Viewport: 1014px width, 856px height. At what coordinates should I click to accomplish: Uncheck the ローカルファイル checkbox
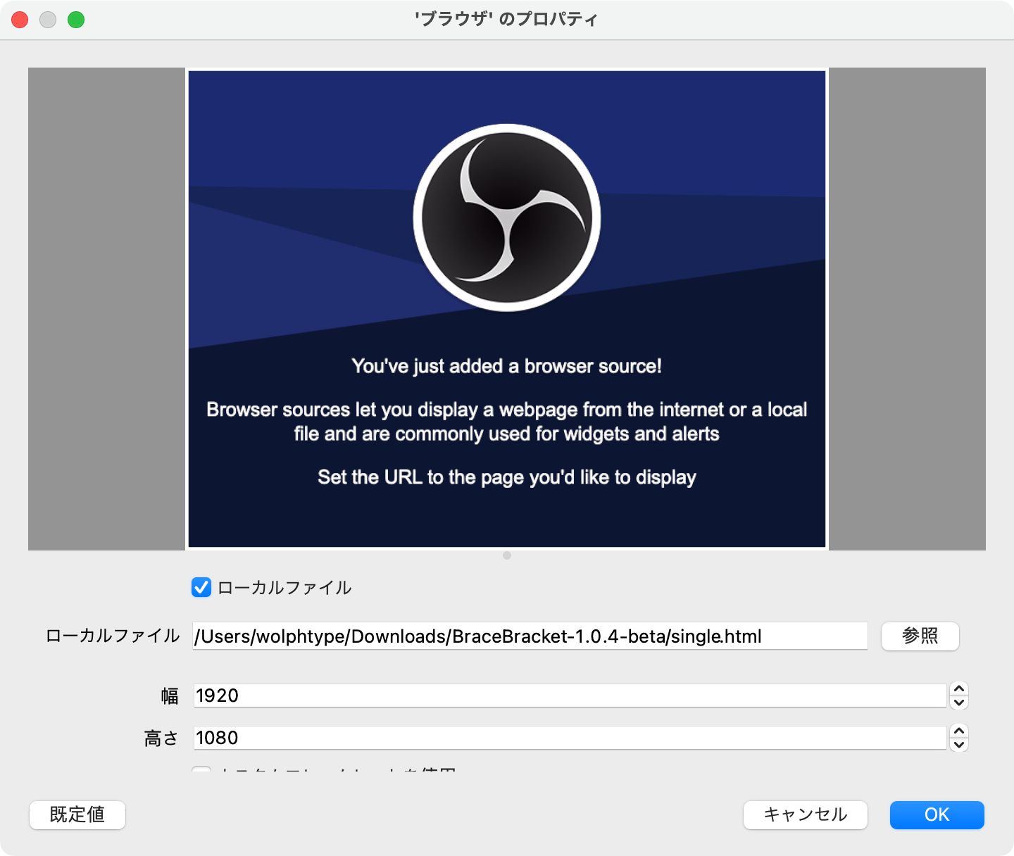(201, 587)
